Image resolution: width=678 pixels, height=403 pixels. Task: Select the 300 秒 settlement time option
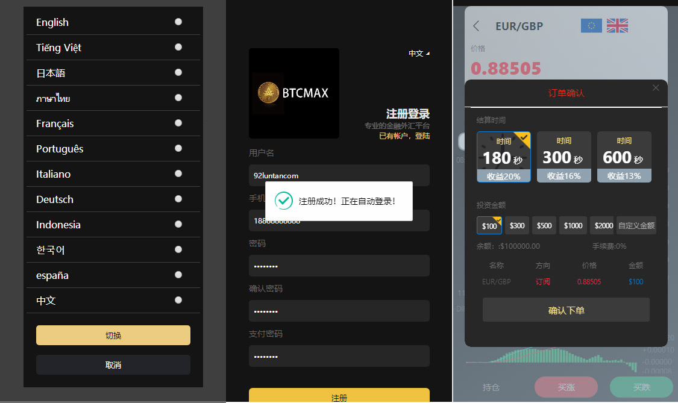point(564,157)
